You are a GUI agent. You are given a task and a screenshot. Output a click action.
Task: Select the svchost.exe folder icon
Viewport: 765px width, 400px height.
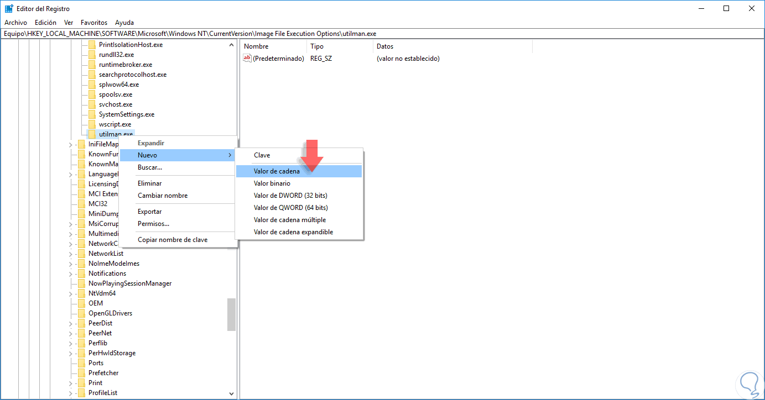point(92,104)
